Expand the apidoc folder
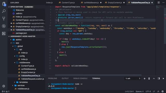The image size is (166, 93). [11, 40]
